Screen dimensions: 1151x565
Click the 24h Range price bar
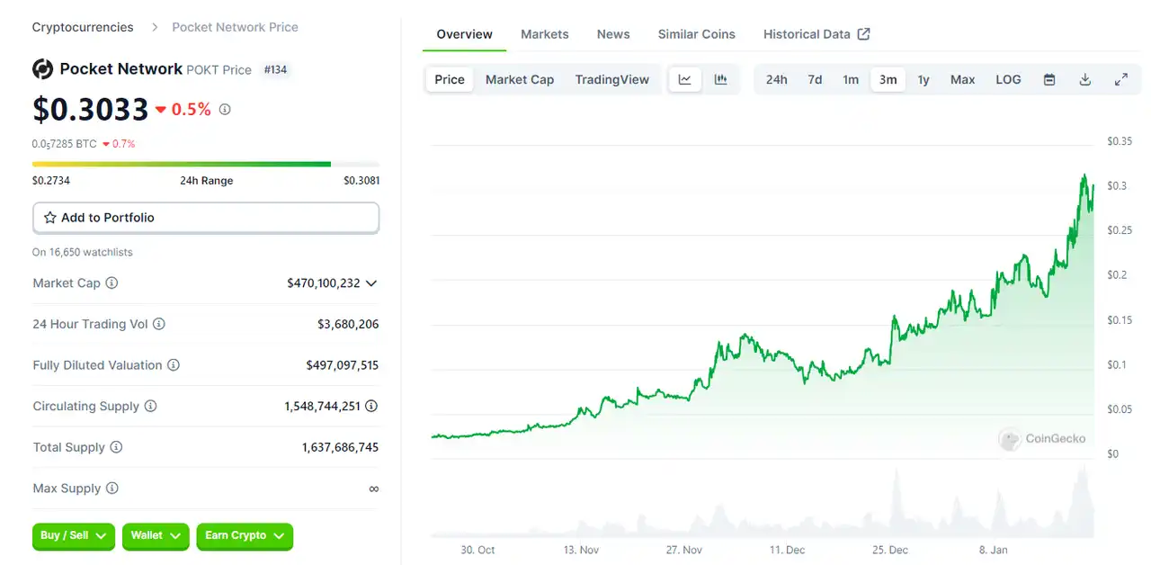point(205,164)
